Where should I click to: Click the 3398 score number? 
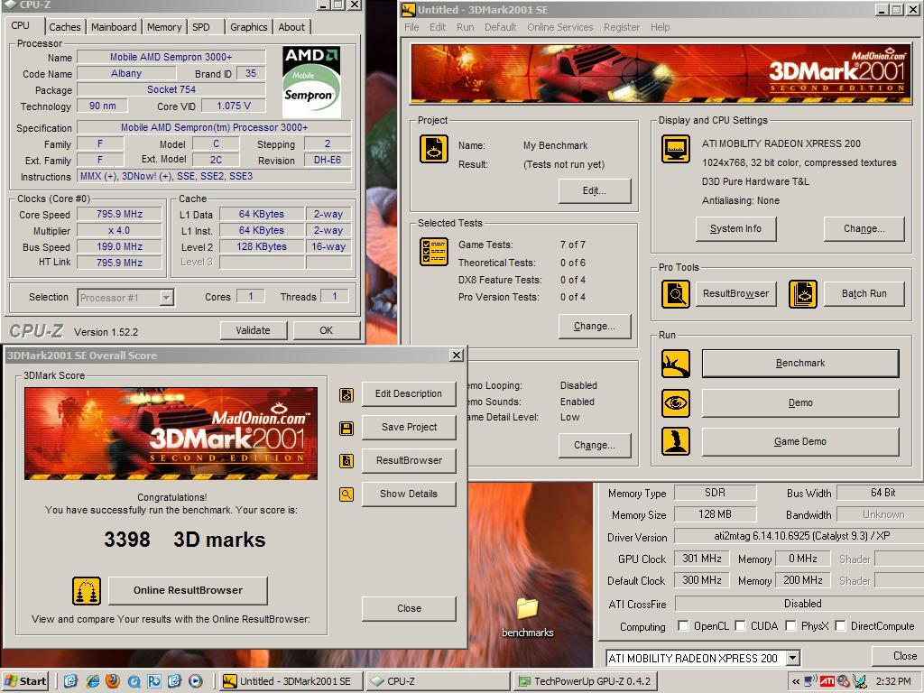pyautogui.click(x=127, y=540)
